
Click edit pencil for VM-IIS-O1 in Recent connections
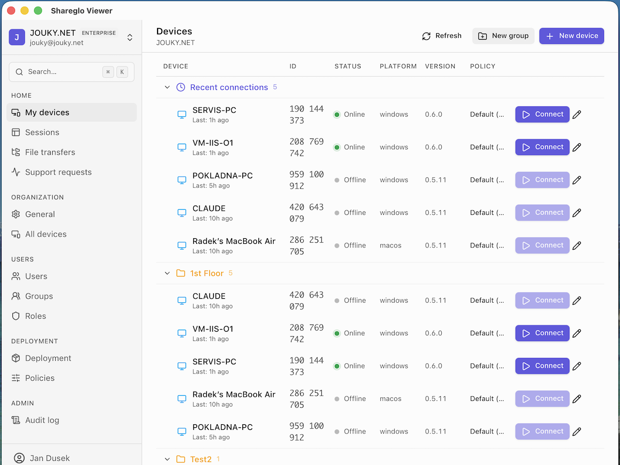[x=577, y=147]
